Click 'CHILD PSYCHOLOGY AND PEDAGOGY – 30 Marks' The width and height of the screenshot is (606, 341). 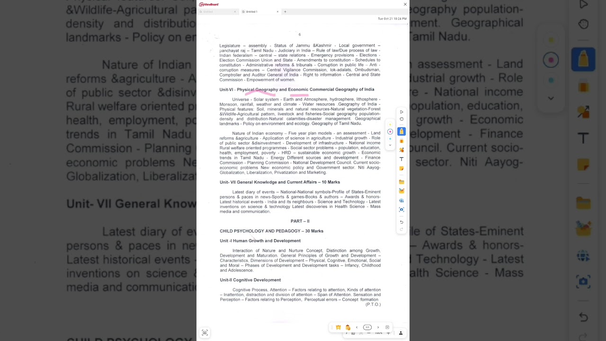coord(271,231)
